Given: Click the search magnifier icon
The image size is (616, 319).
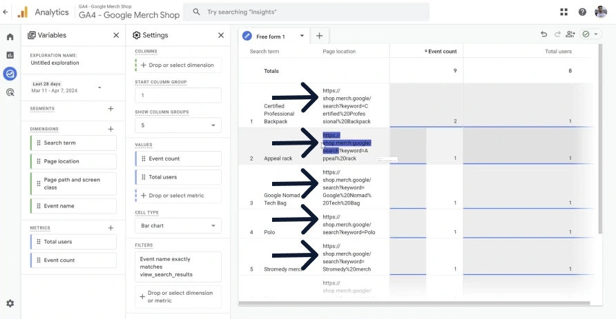Looking at the screenshot, I should tap(196, 12).
